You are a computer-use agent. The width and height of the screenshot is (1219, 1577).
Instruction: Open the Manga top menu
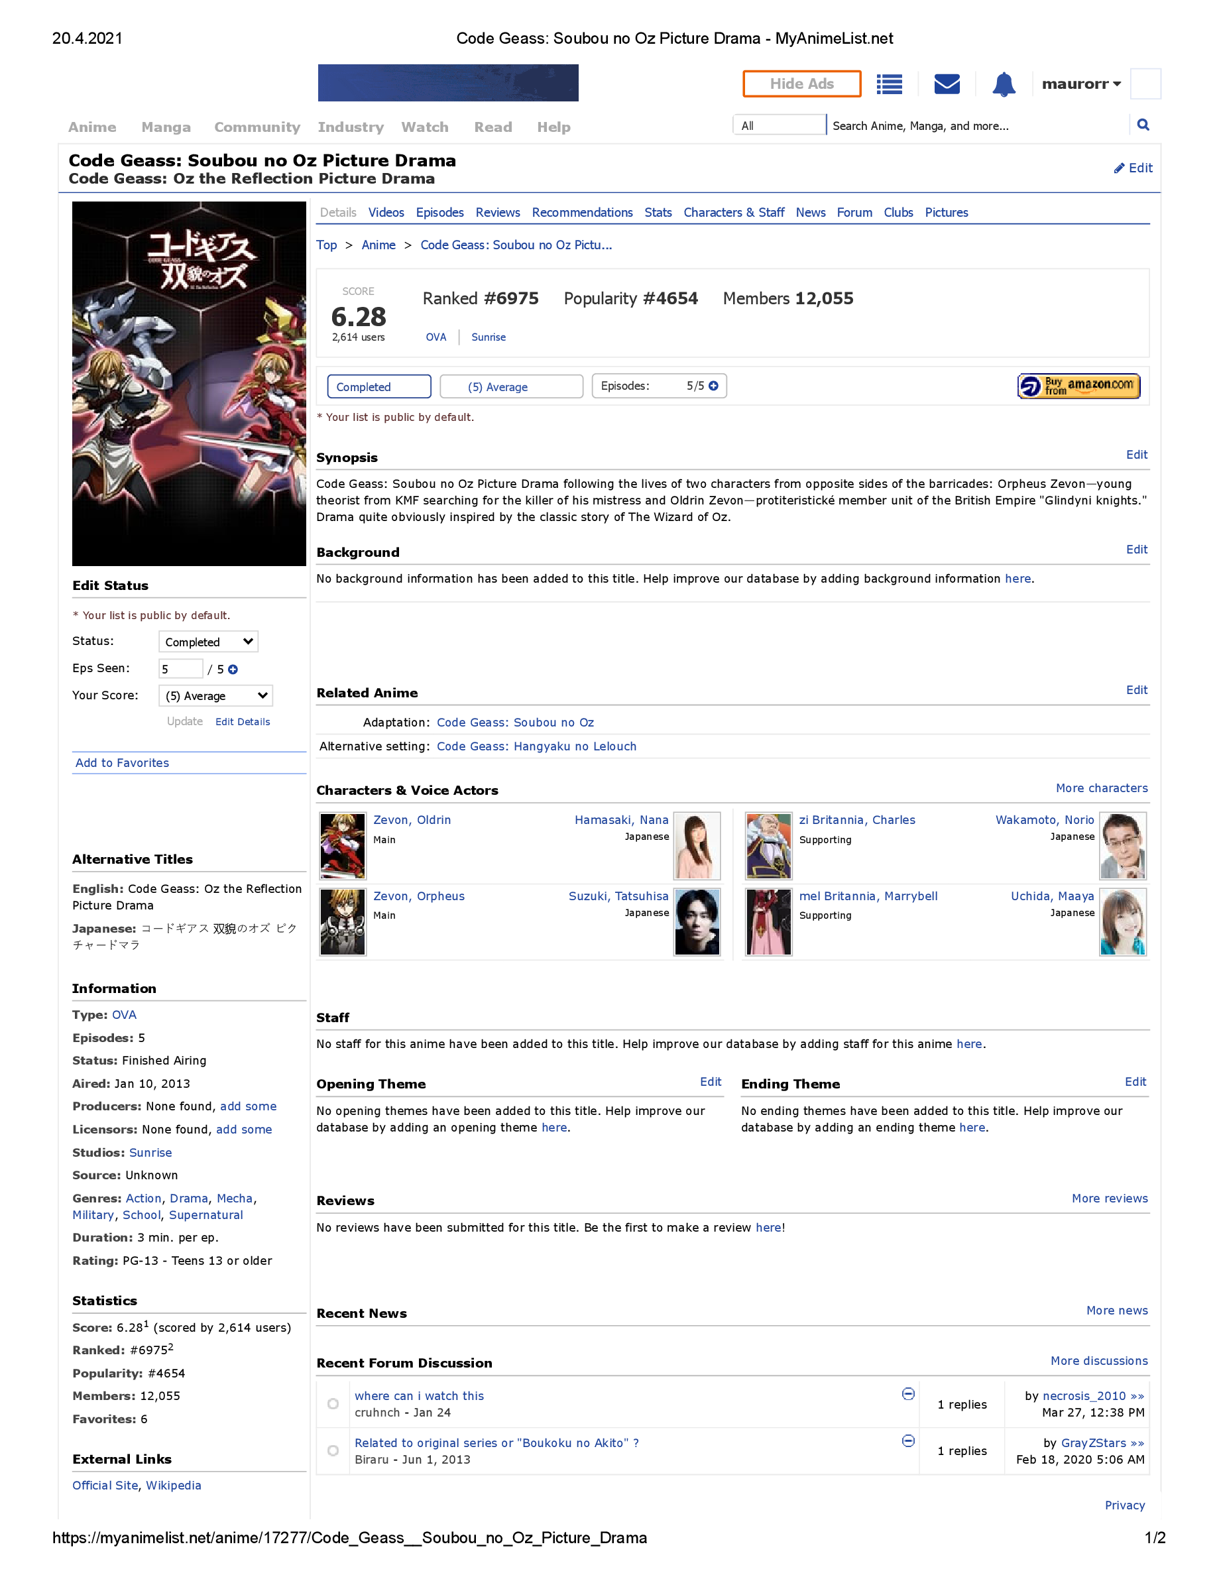166,127
